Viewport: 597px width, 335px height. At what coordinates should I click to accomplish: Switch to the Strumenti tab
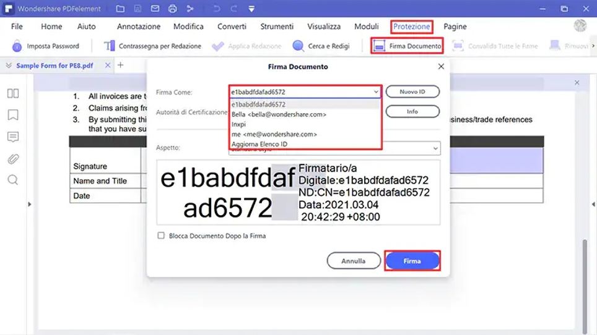click(277, 27)
